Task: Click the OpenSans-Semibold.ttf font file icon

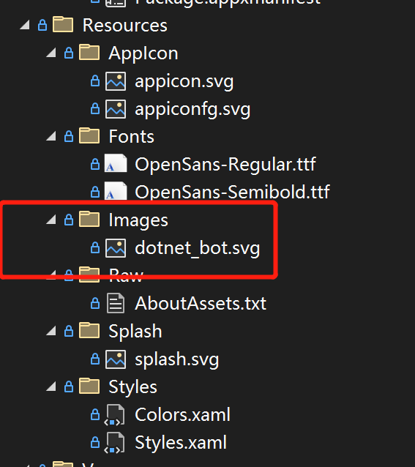Action: tap(116, 190)
